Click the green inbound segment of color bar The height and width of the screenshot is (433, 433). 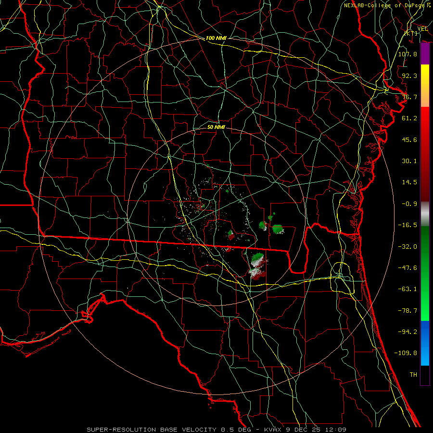[425, 273]
